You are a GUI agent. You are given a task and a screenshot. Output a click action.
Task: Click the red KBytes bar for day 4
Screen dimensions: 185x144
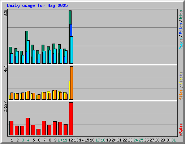coord(27,127)
